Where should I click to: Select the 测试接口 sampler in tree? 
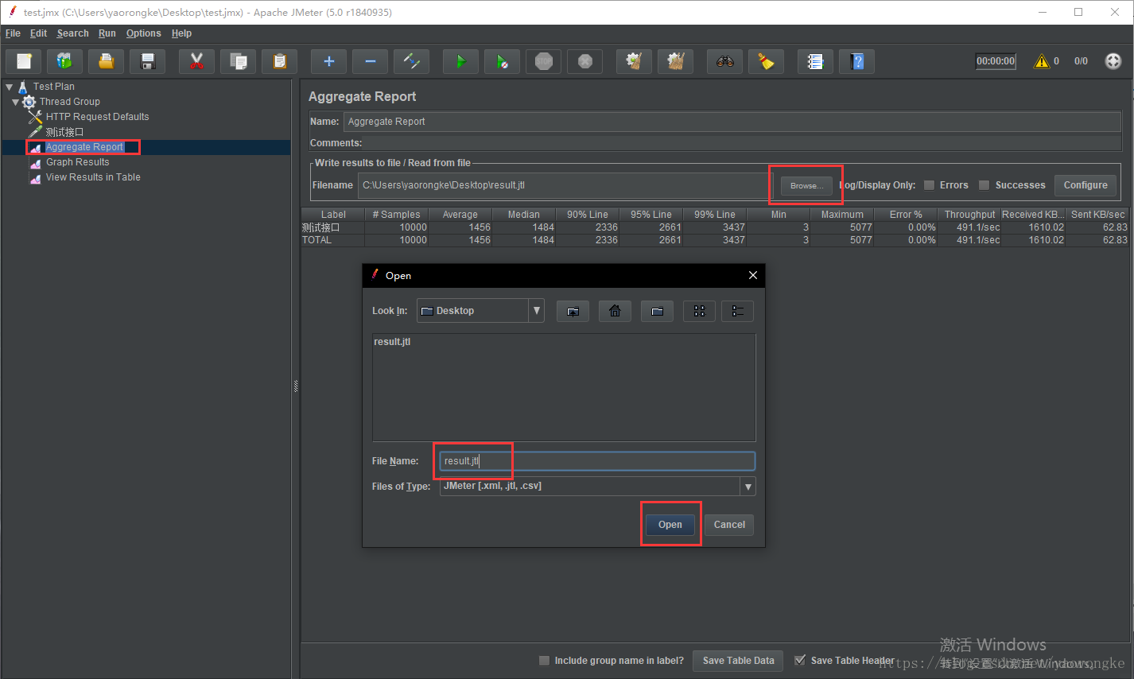64,132
